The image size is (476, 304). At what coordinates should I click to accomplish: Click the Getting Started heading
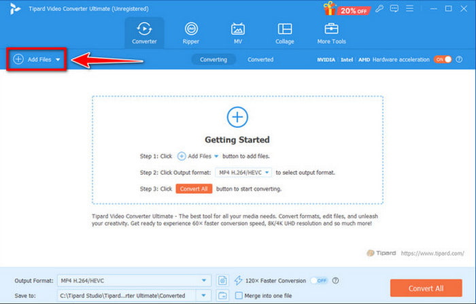tap(237, 139)
